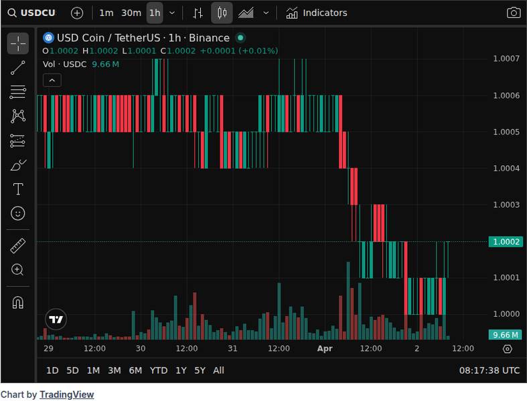
Task: Activate the zoom in tool
Action: click(x=18, y=270)
